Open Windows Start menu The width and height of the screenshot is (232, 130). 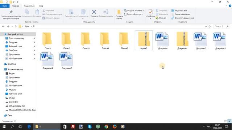coord(4,127)
